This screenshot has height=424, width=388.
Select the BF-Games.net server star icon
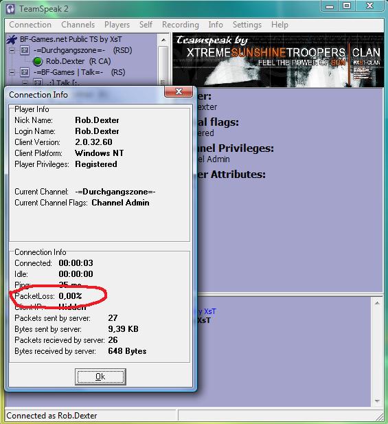click(12, 39)
